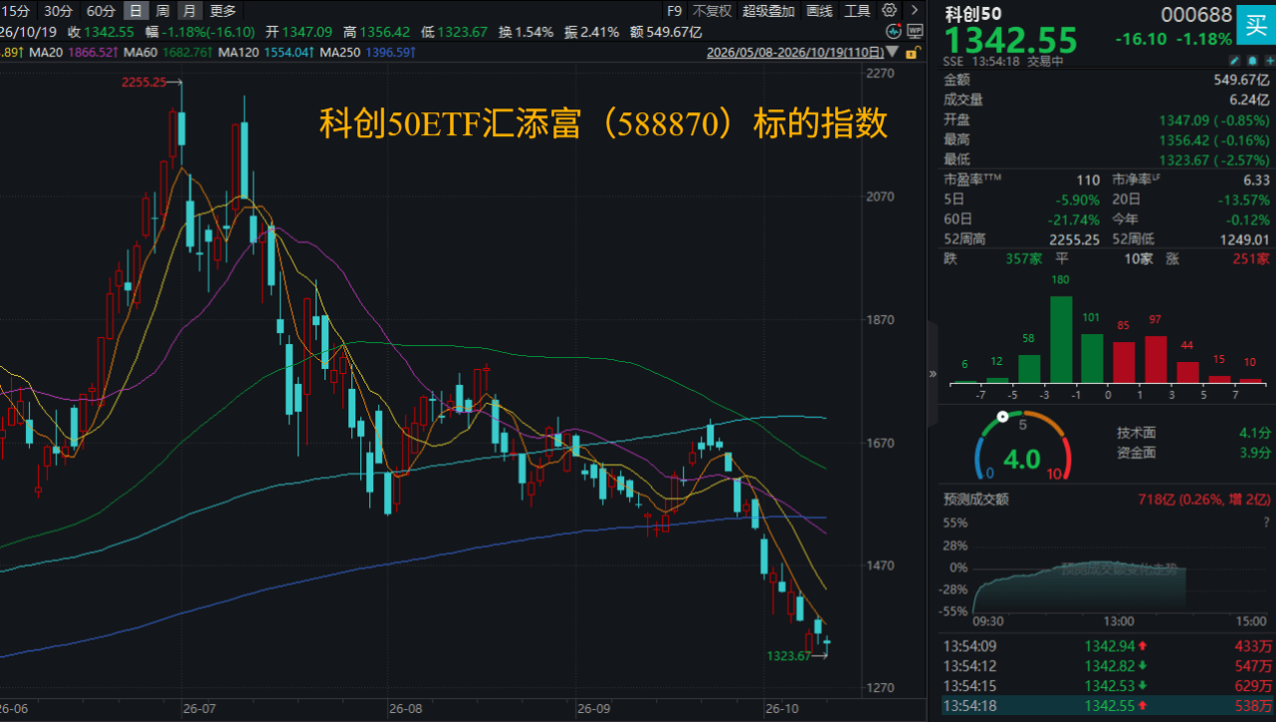Viewport: 1276px width, 722px height.
Task: Click the 技术面 score row
Action: (x=1193, y=433)
